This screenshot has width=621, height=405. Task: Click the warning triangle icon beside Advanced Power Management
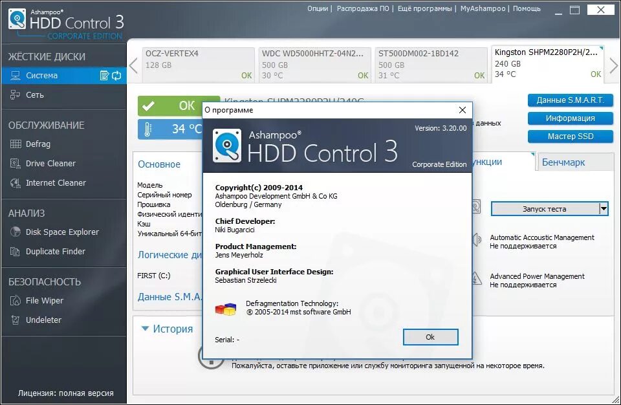point(477,278)
